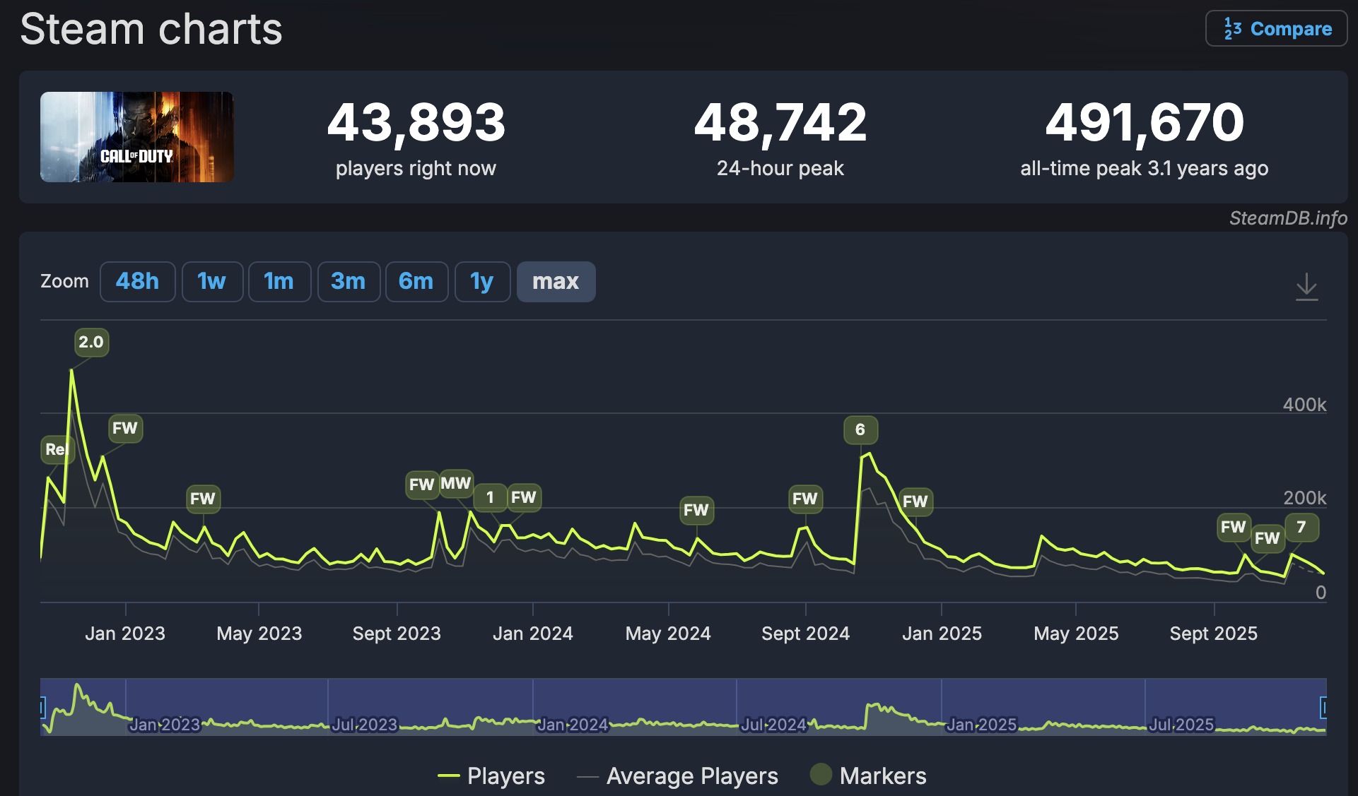Switch zoom to 1m

pos(279,281)
